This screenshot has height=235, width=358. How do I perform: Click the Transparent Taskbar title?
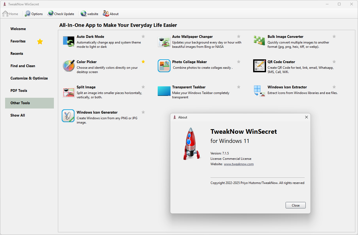pos(189,87)
